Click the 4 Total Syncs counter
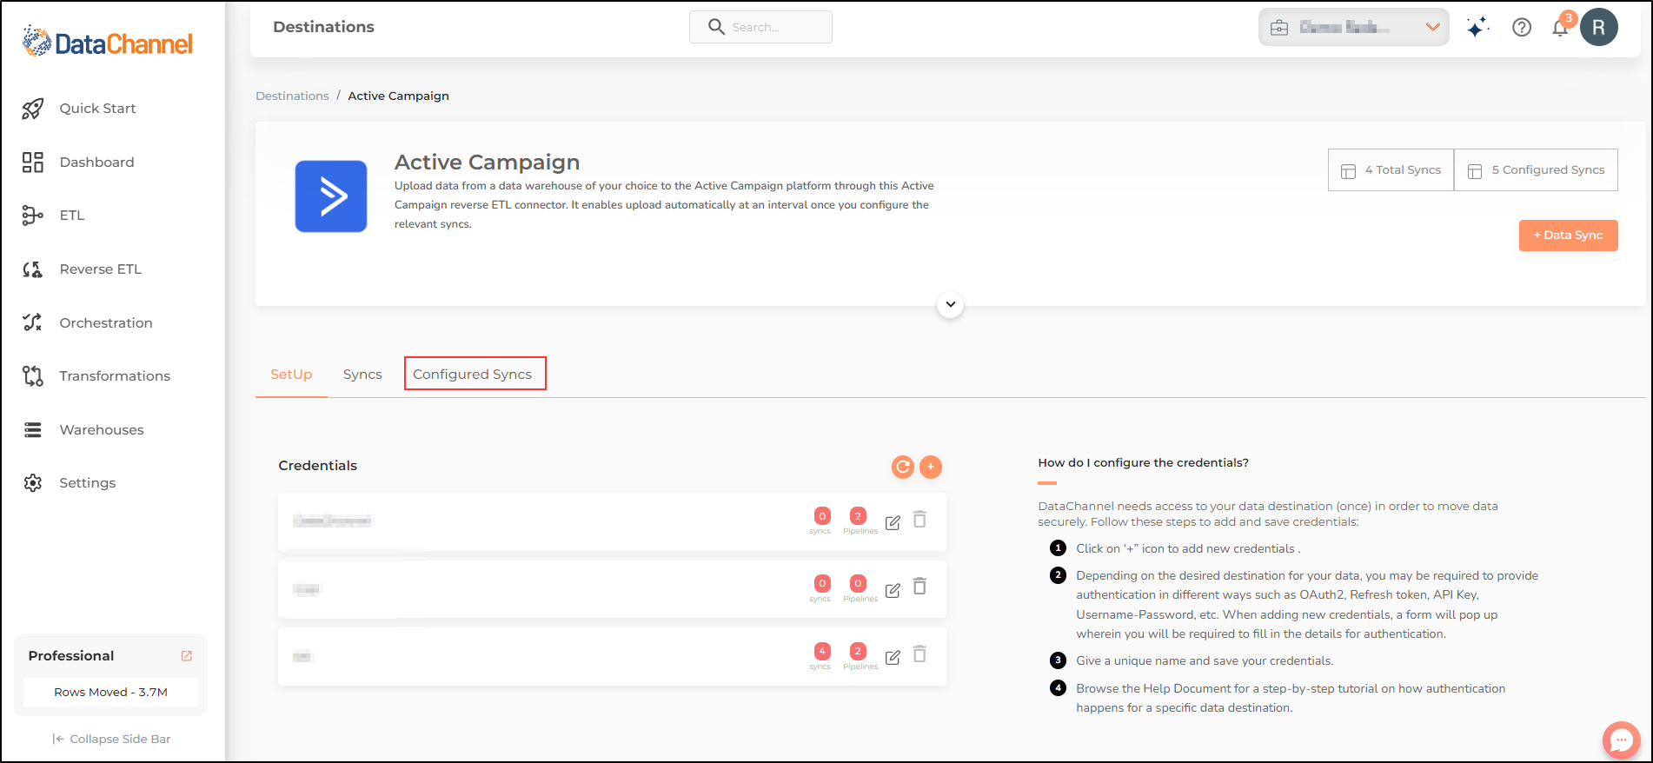The width and height of the screenshot is (1653, 763). (x=1391, y=170)
